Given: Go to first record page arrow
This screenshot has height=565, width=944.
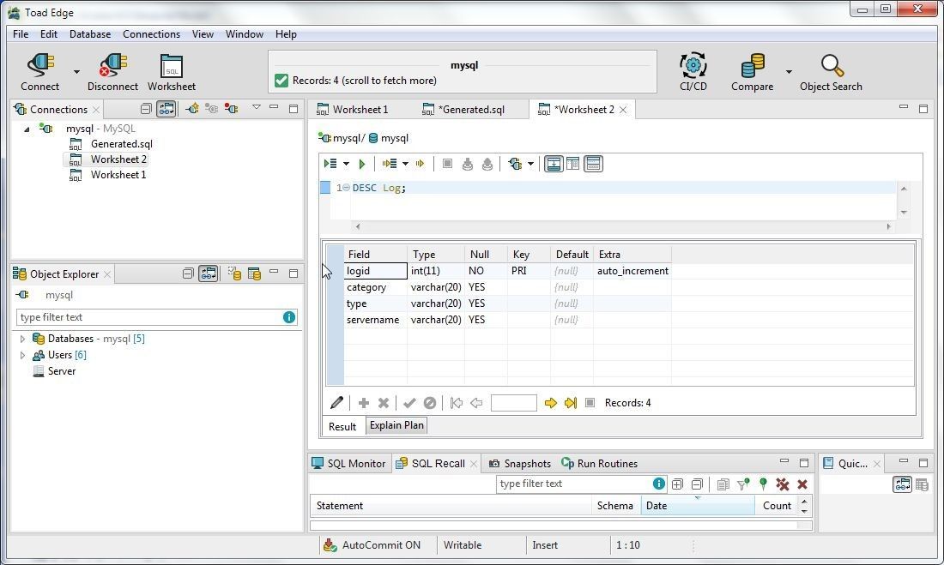Looking at the screenshot, I should pyautogui.click(x=457, y=403).
